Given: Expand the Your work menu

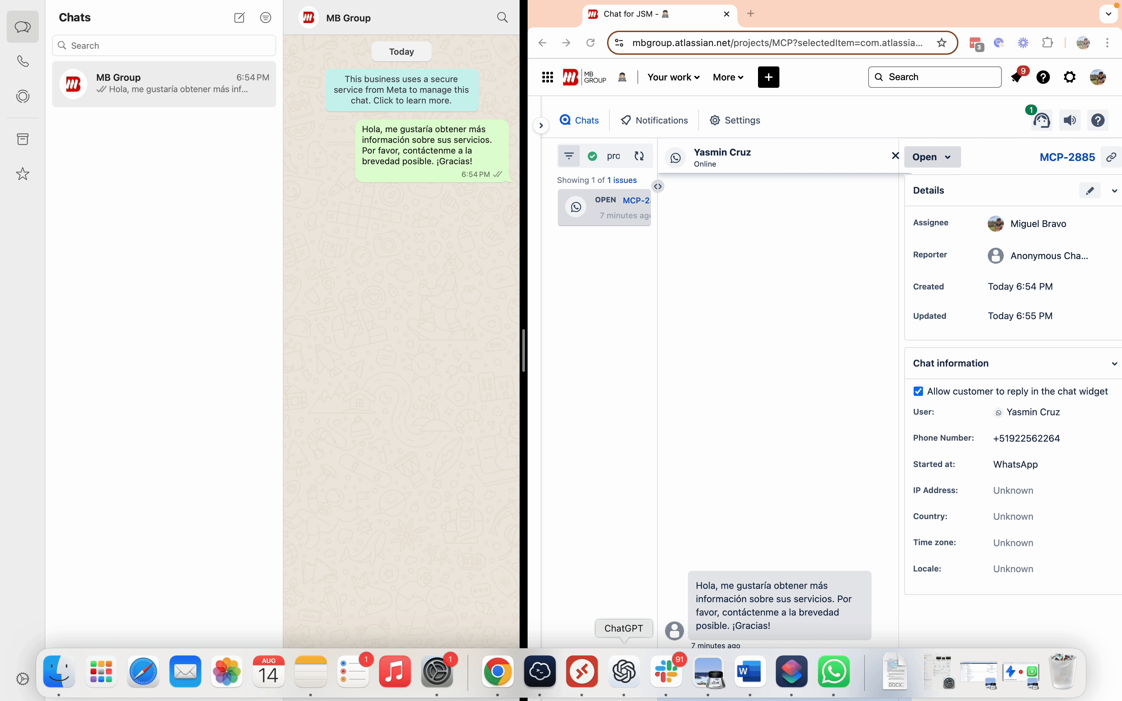Looking at the screenshot, I should pyautogui.click(x=673, y=77).
